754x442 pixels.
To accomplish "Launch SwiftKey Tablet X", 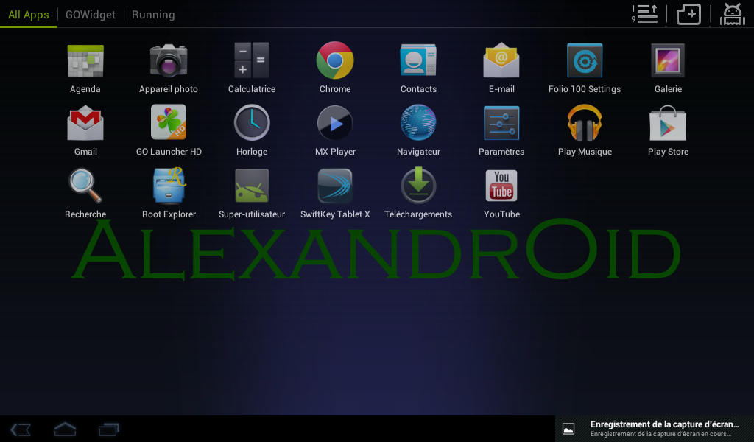I will pos(335,192).
